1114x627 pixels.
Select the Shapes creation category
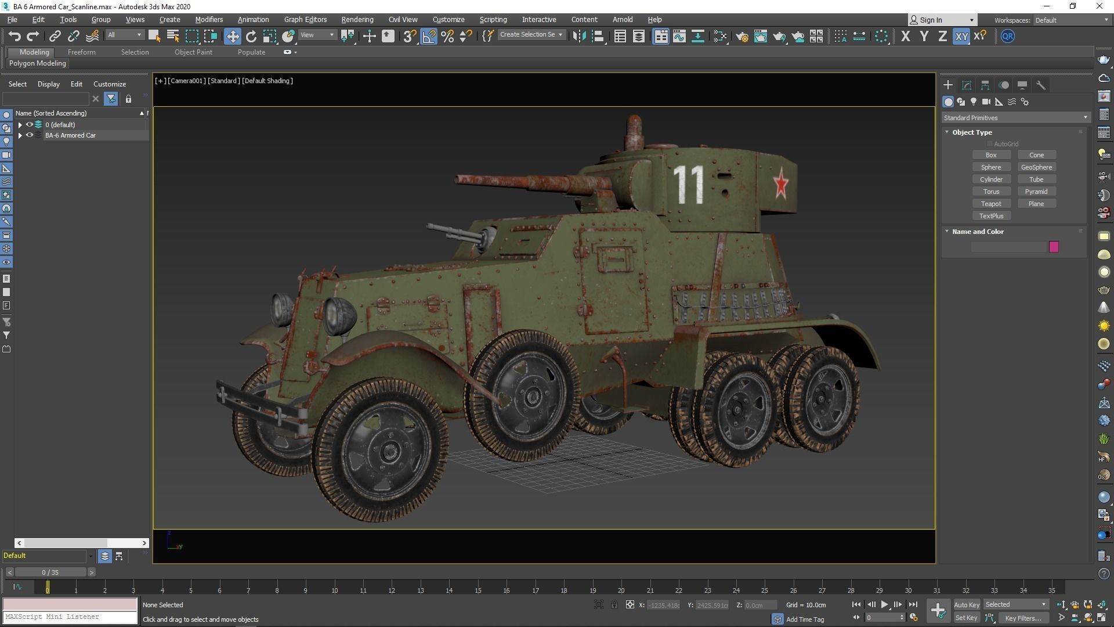[x=961, y=102]
